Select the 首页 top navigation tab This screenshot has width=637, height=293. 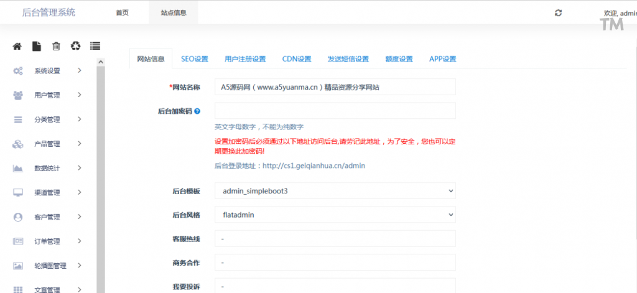(x=123, y=12)
